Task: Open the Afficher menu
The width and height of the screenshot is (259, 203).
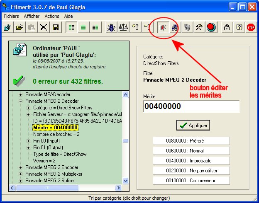Action: tap(32, 16)
